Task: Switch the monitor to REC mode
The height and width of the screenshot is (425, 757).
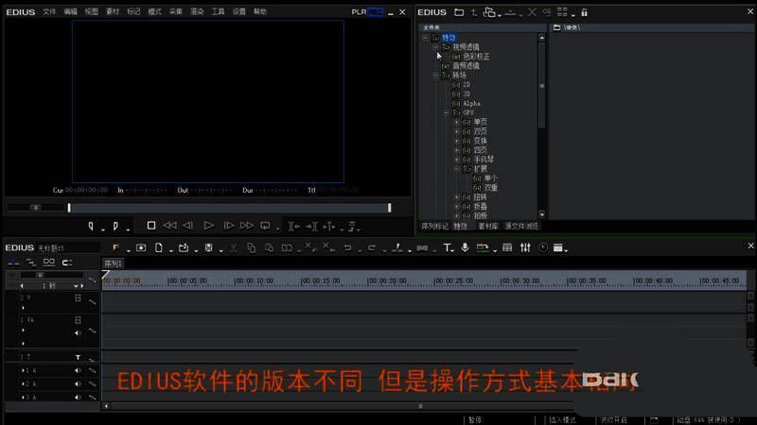Action: click(376, 12)
